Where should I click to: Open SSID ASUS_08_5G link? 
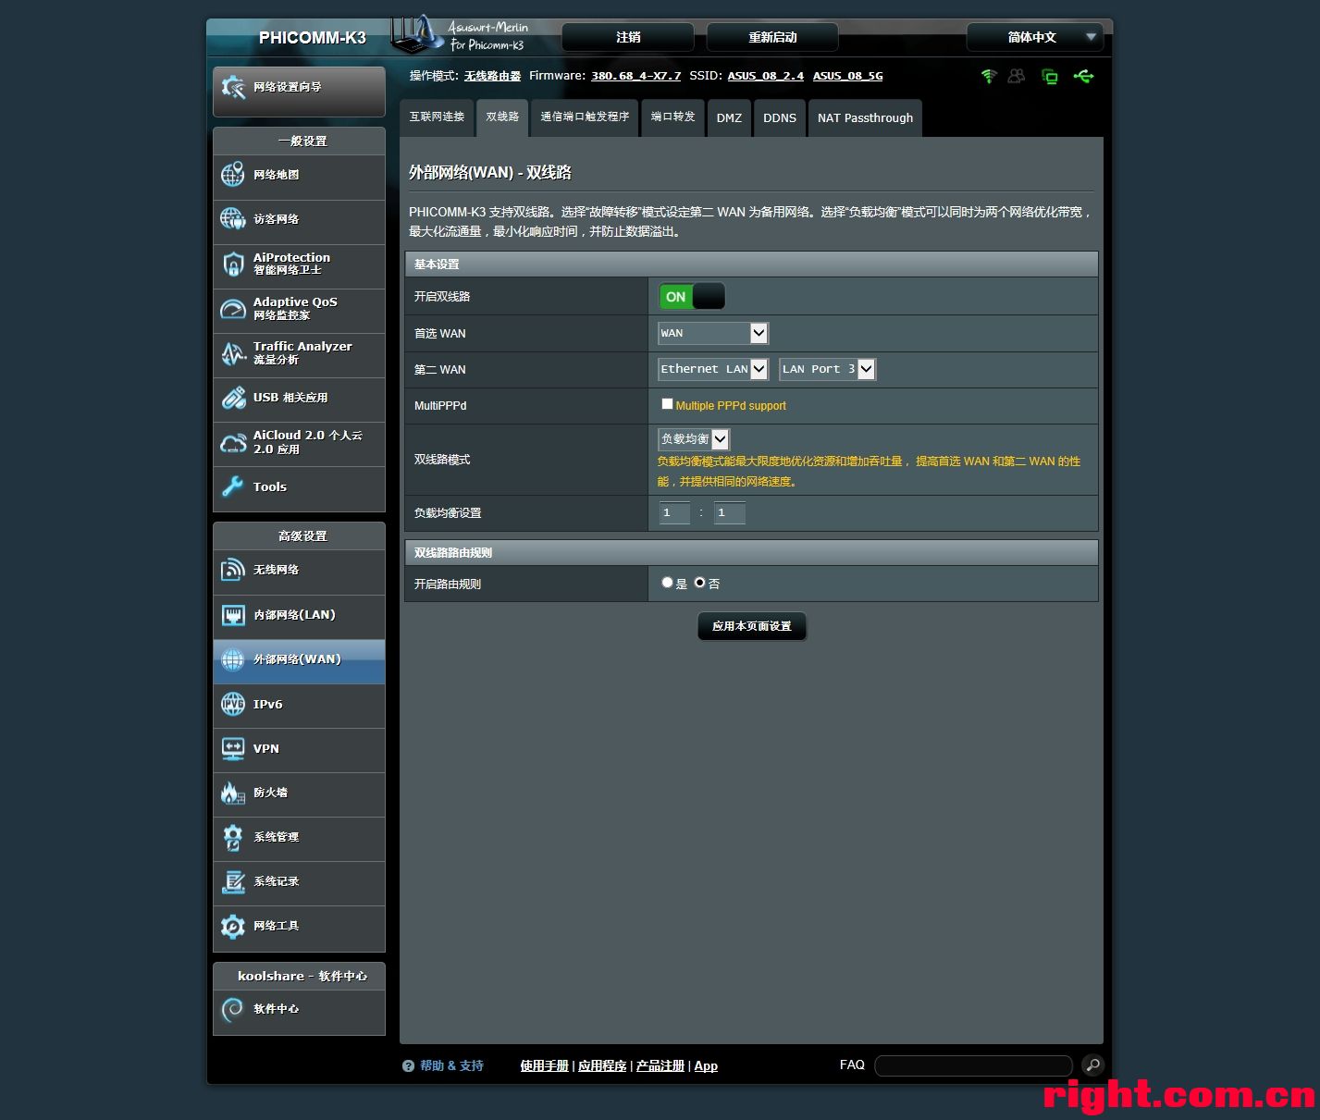click(x=848, y=76)
